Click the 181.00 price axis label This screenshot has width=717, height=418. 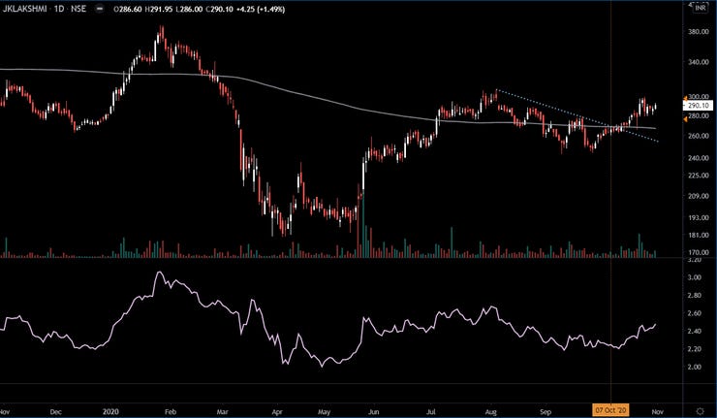(x=700, y=236)
